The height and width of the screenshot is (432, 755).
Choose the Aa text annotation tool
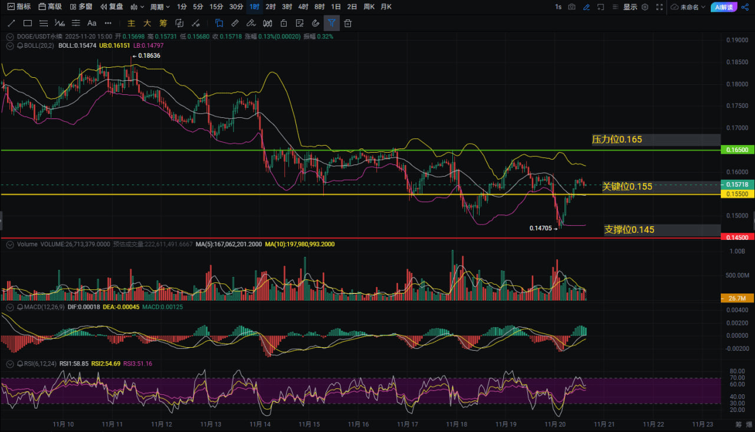point(91,24)
